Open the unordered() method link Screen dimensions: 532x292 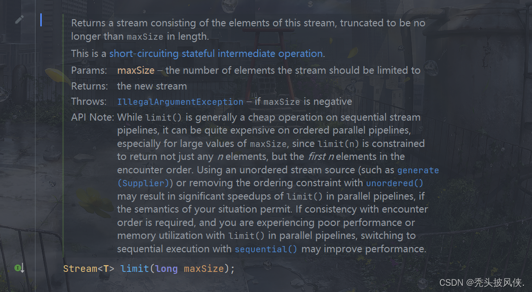pos(395,183)
